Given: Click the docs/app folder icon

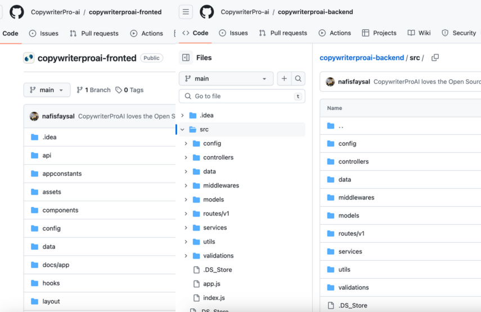Looking at the screenshot, I should 35,265.
